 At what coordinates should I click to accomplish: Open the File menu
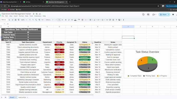3,16
